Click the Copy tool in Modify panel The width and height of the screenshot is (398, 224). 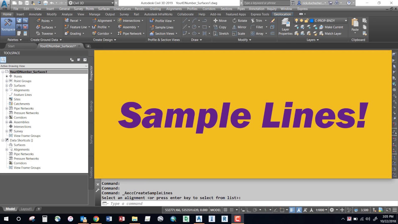220,27
